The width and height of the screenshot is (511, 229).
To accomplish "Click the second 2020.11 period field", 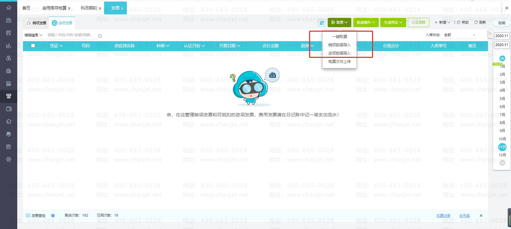I will [x=501, y=45].
